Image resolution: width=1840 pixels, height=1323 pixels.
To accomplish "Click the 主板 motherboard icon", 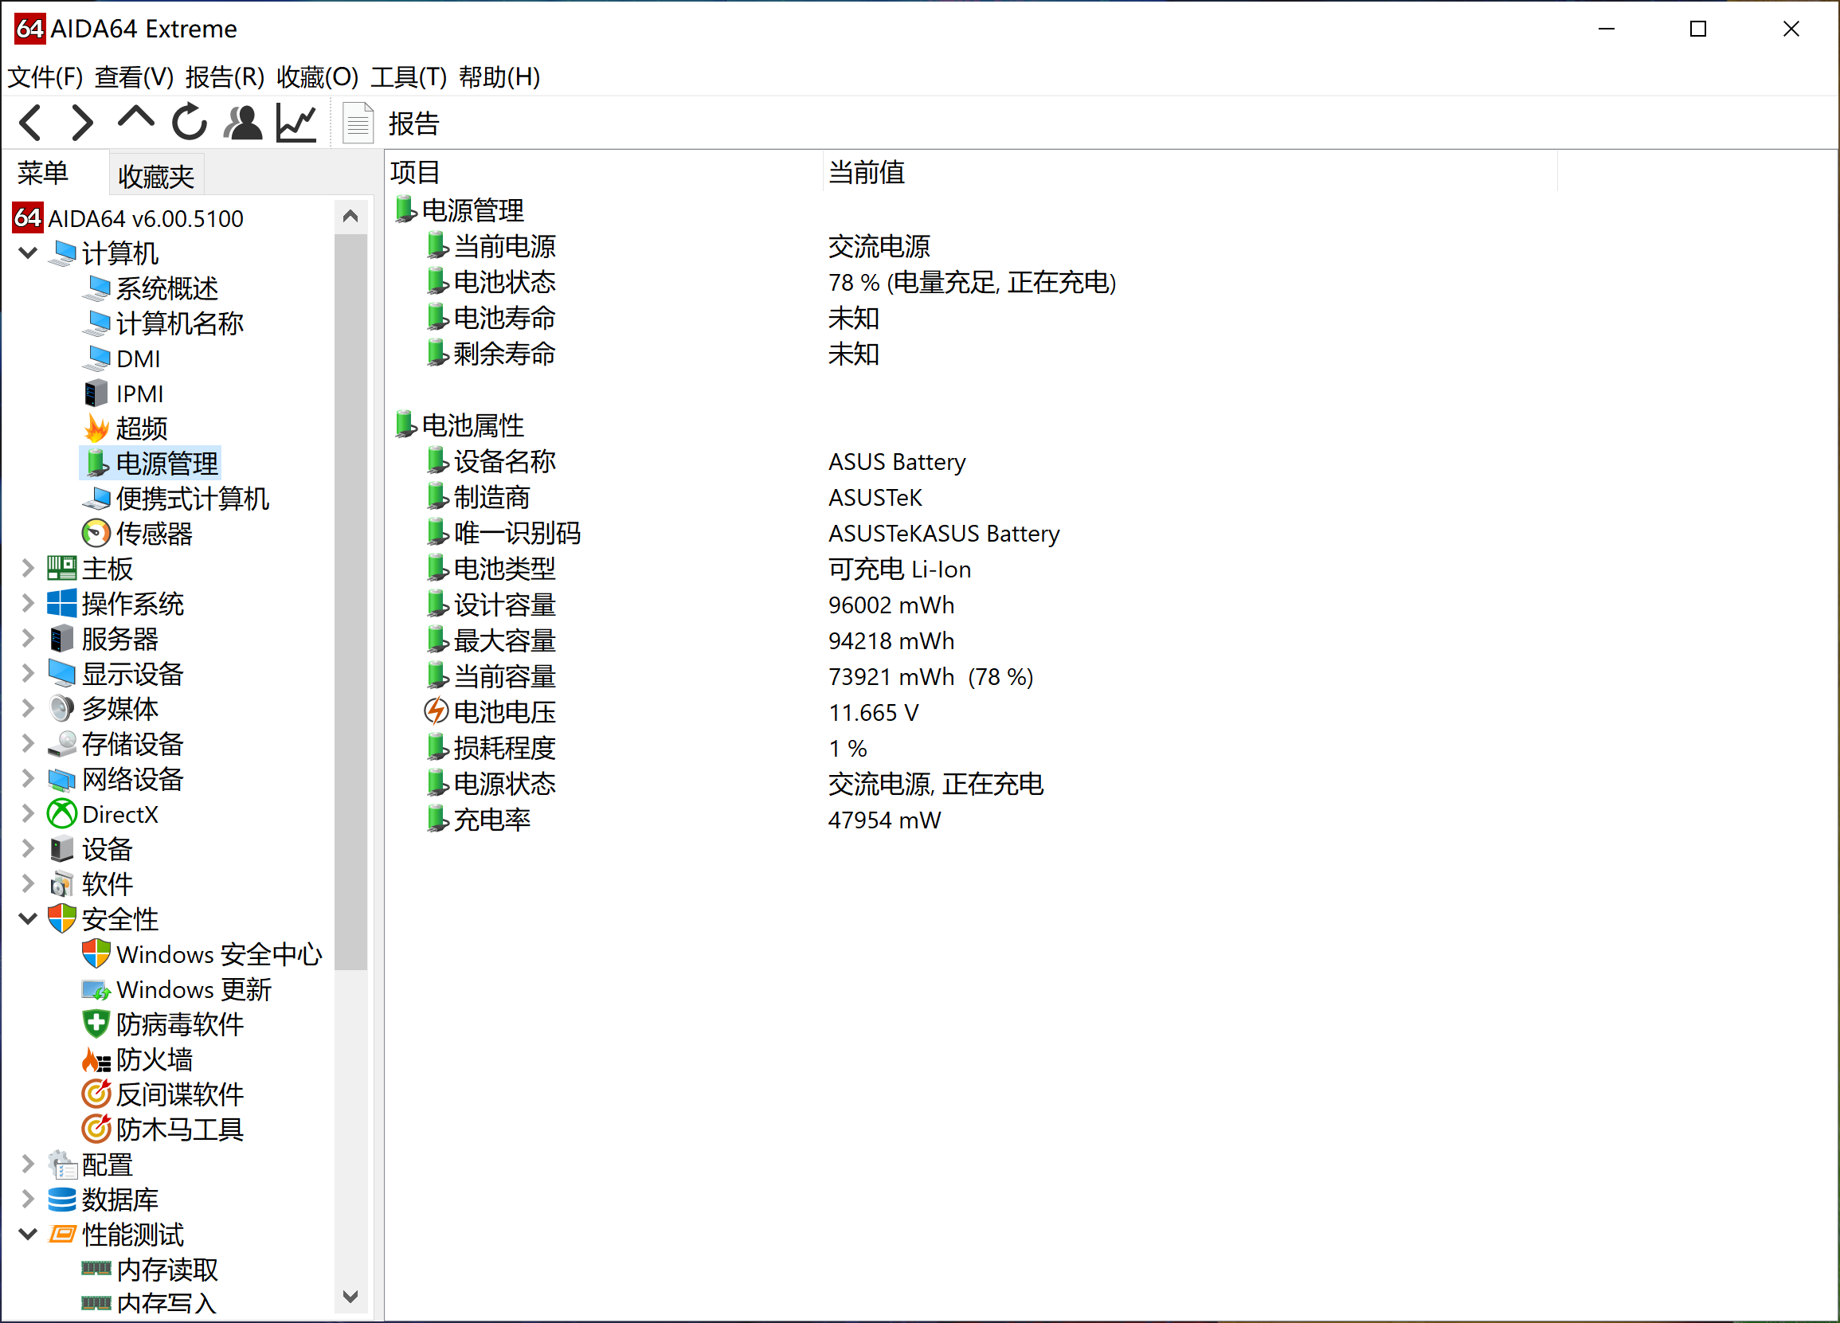I will (61, 568).
